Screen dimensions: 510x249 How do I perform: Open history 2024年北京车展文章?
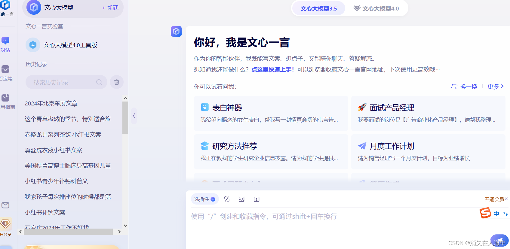pos(51,103)
